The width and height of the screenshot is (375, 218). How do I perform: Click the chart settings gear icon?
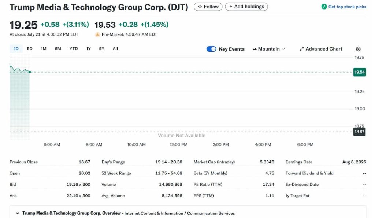point(358,49)
